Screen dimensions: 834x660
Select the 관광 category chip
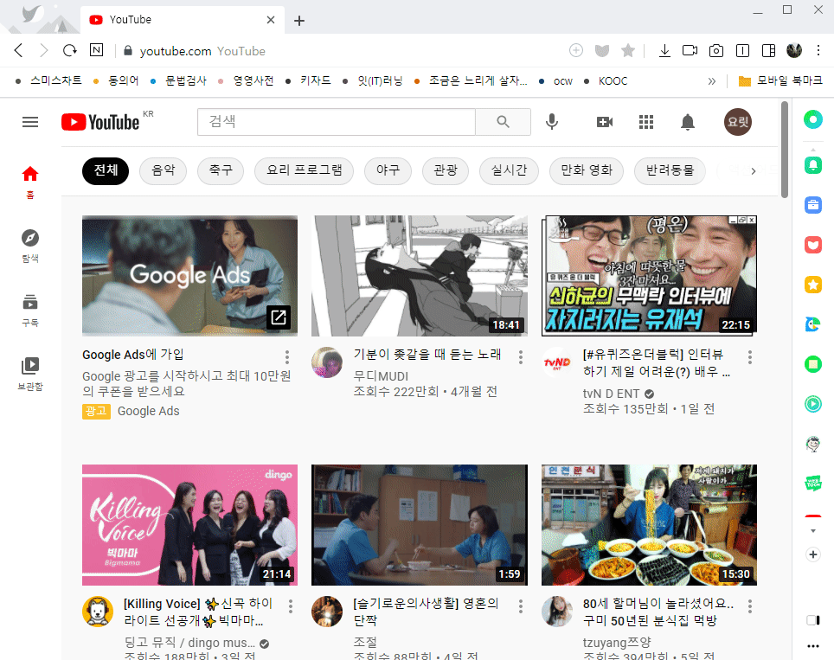coord(446,170)
